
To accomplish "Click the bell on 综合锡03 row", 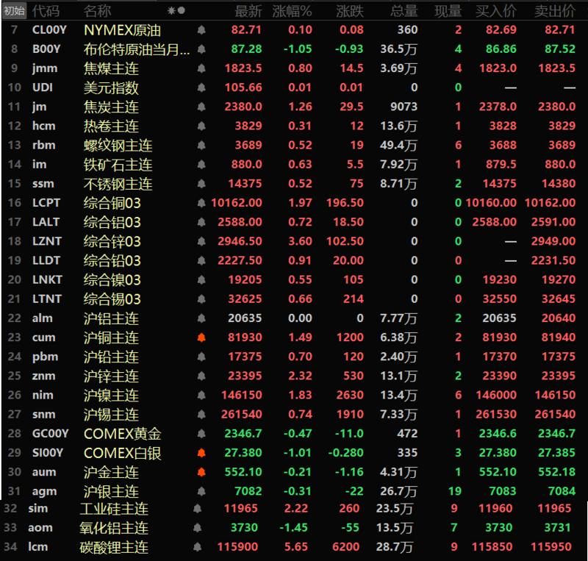I will click(x=201, y=299).
